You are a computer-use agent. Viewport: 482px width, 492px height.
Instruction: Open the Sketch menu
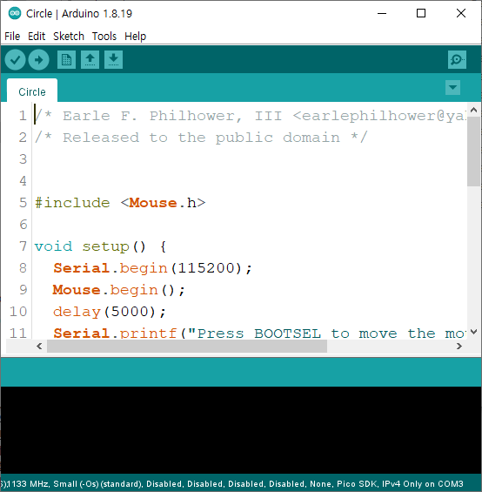pos(69,37)
